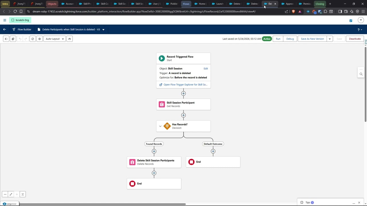Click the vertical canvas scrollbar

point(365,84)
